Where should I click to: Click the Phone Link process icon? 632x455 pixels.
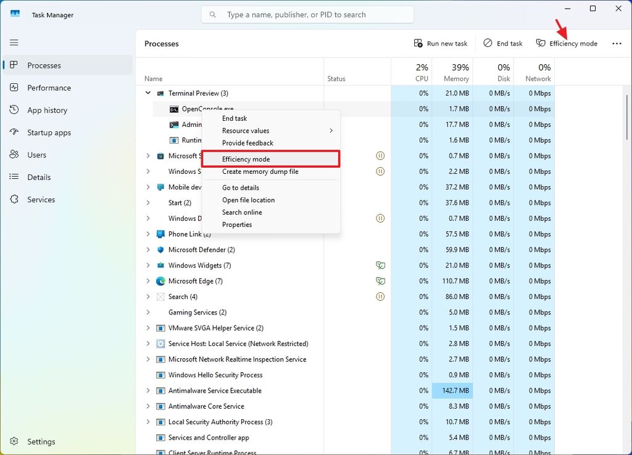(x=160, y=234)
